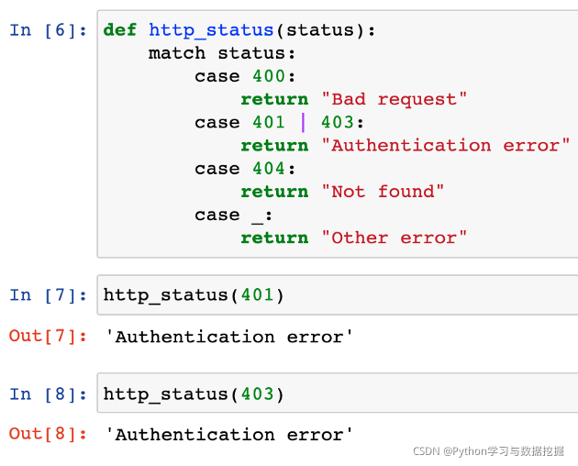This screenshot has width=578, height=466.
Task: Click the In [6] cell prompt
Action: click(x=49, y=30)
